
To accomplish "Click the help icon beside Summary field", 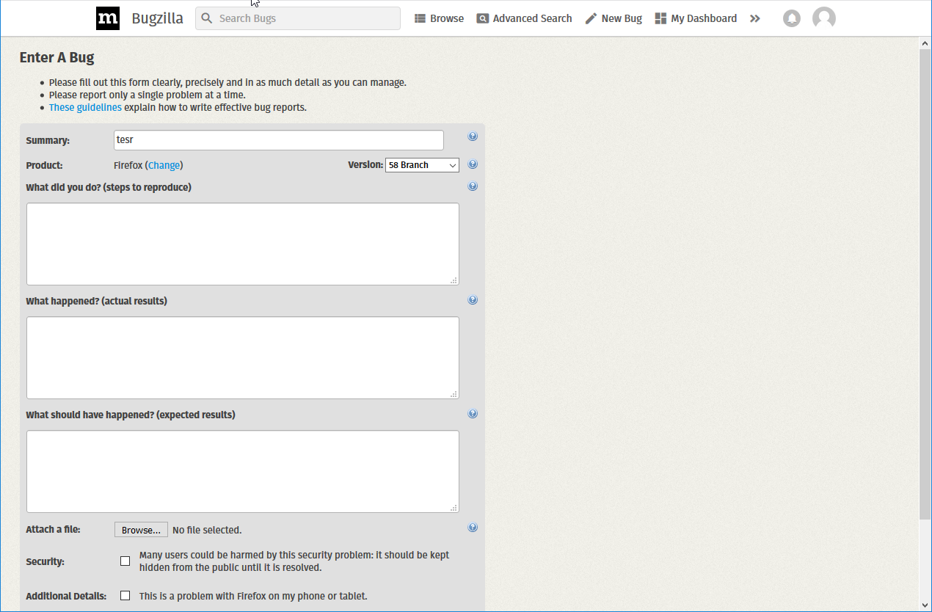I will 473,136.
